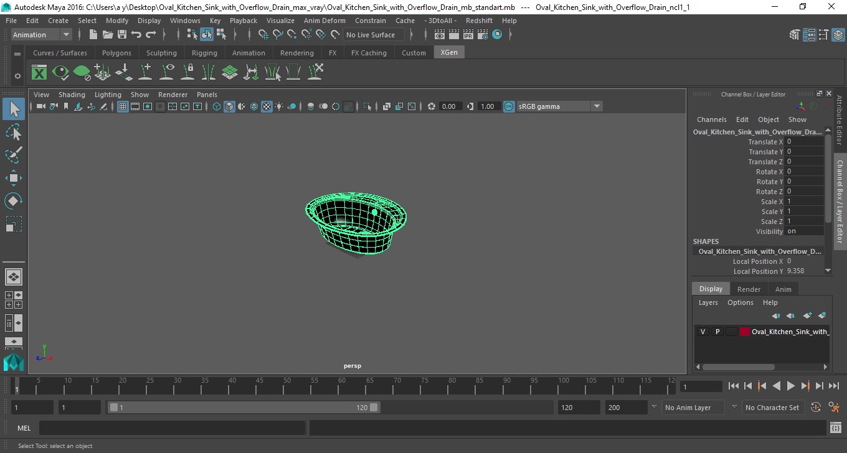Toggle layer visibility V box
The height and width of the screenshot is (453, 847).
(703, 332)
